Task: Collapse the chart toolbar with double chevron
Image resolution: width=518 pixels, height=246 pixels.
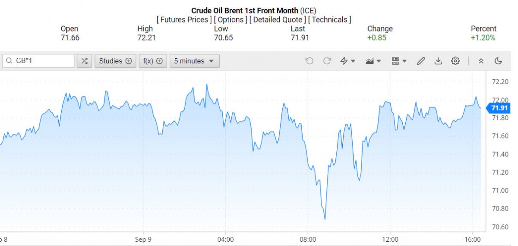Action: (481, 61)
